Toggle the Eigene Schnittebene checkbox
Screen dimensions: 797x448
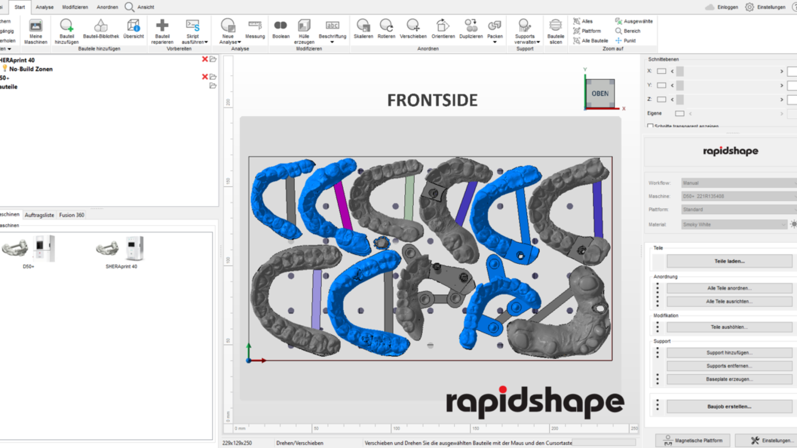point(680,114)
